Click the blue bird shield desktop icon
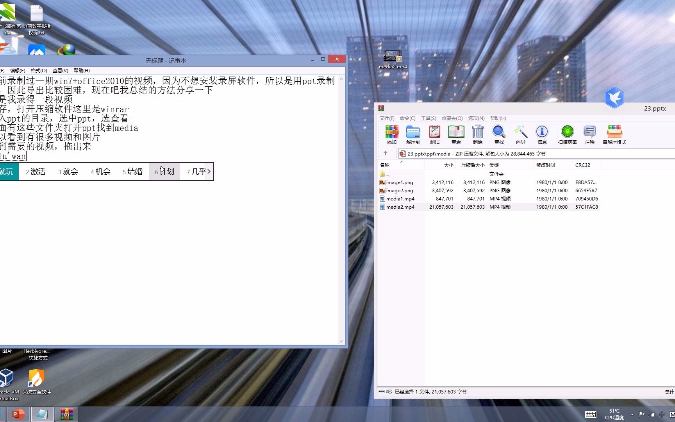675x422 pixels. pyautogui.click(x=614, y=97)
